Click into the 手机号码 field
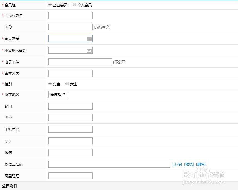This screenshot has width=238, height=190. pos(70,129)
